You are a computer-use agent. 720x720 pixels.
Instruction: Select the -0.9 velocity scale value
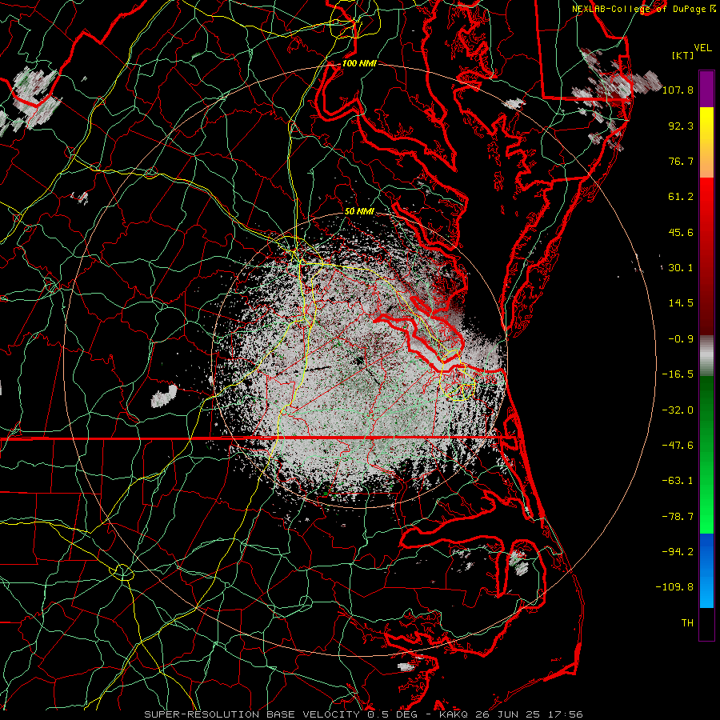click(681, 339)
